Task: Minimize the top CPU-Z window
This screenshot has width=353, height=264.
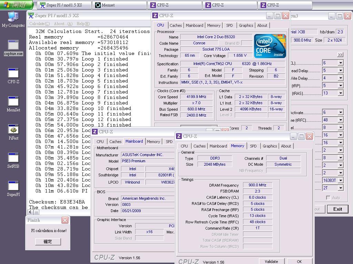Action: pyautogui.click(x=270, y=16)
